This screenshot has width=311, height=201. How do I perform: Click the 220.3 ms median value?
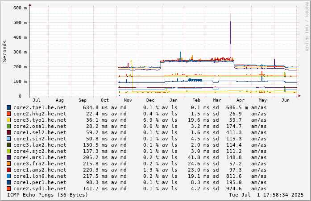click(x=95, y=170)
